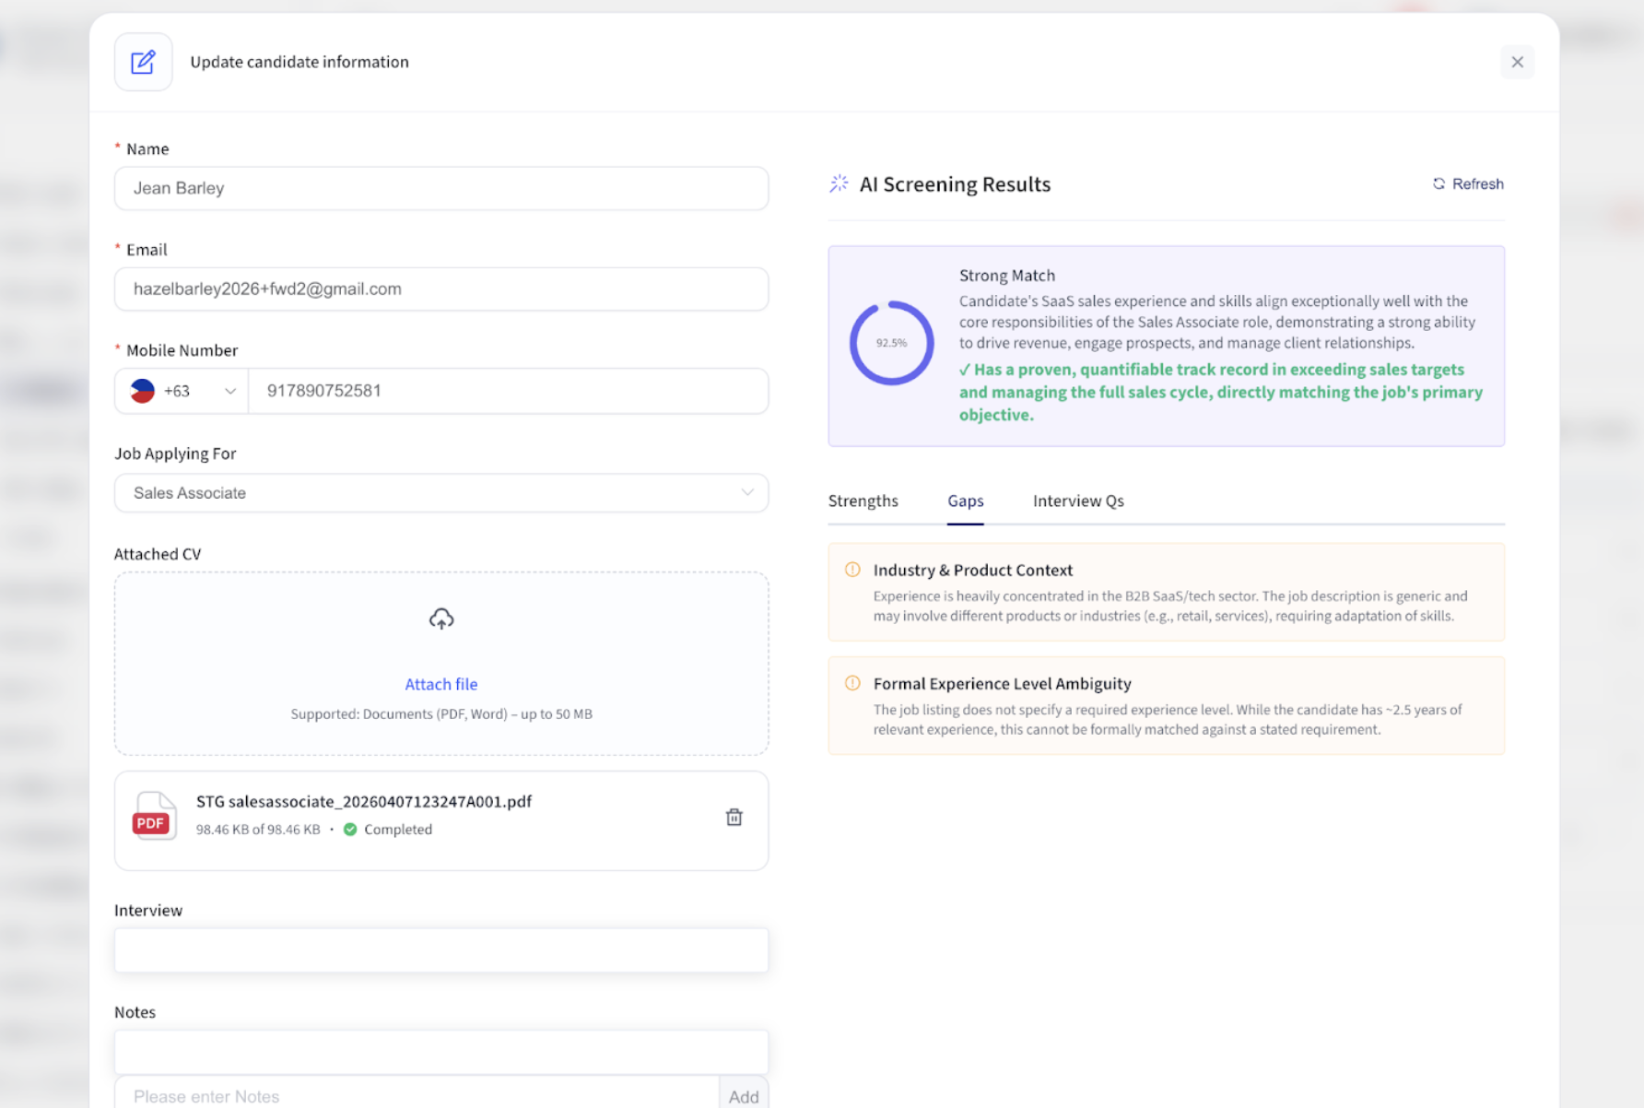Click the PDF file icon

pyautogui.click(x=154, y=816)
